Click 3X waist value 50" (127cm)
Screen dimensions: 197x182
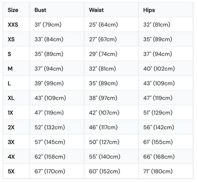coord(104,142)
